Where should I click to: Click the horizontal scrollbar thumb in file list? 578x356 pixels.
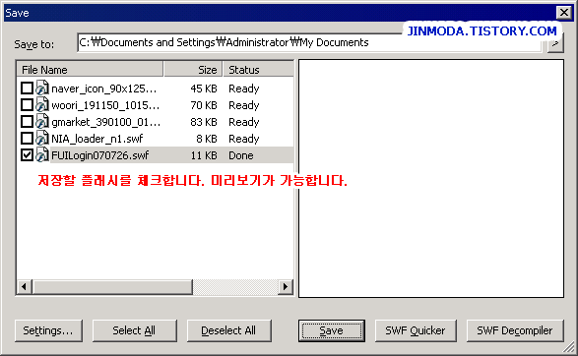pos(112,286)
